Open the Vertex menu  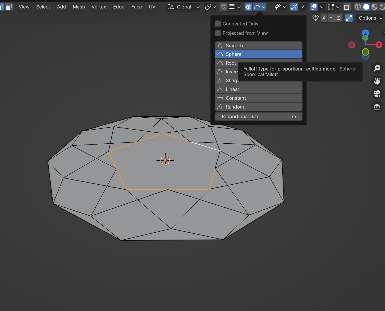[99, 7]
